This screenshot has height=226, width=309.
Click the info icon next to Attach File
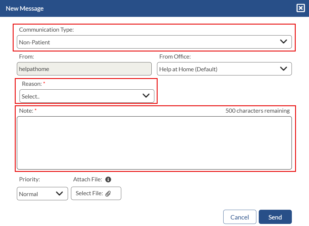(108, 179)
